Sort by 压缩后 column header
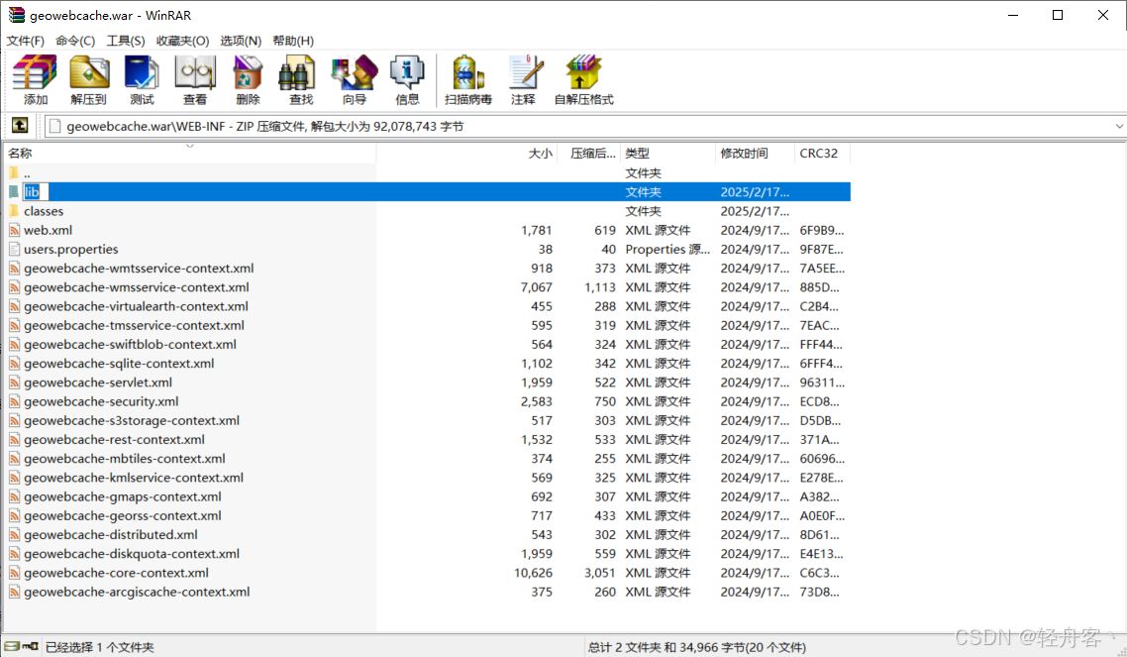1127x657 pixels. pos(589,154)
